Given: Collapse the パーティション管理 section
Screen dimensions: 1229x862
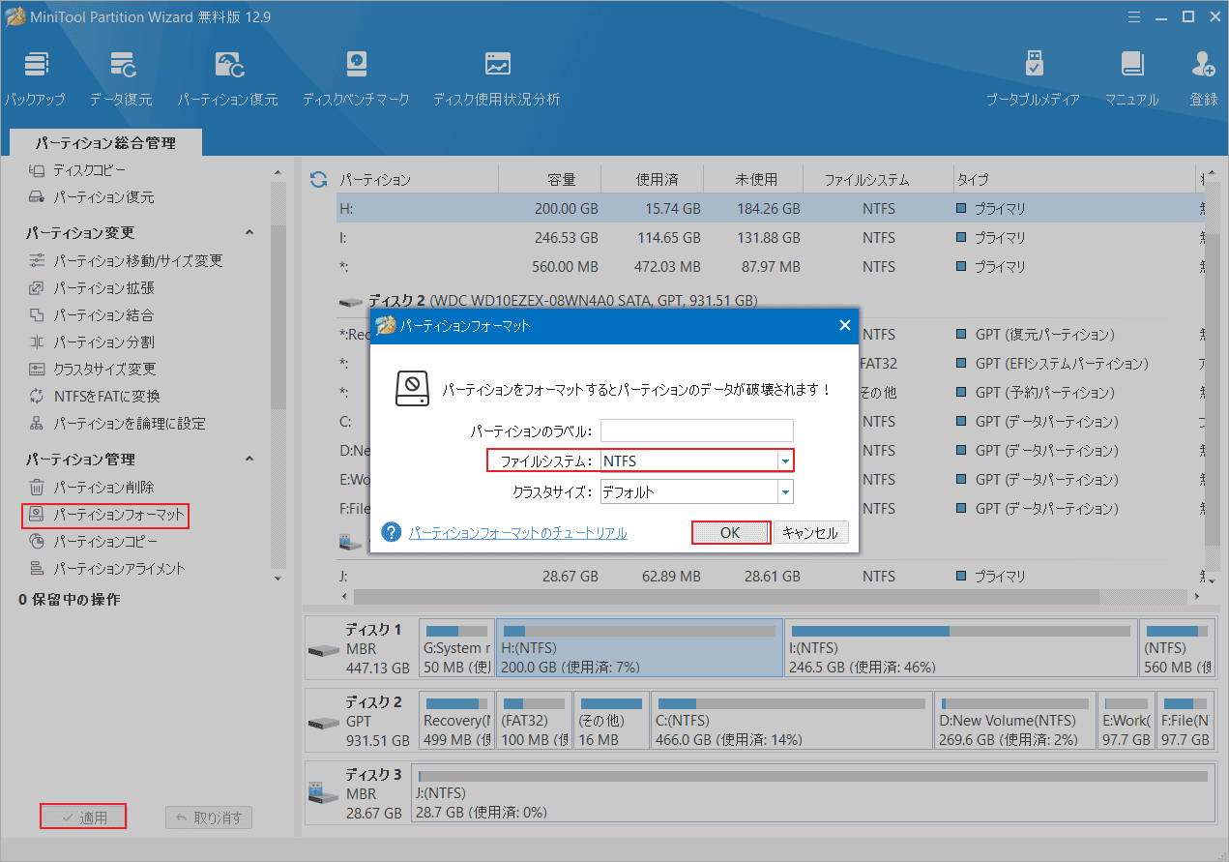Looking at the screenshot, I should coord(249,460).
